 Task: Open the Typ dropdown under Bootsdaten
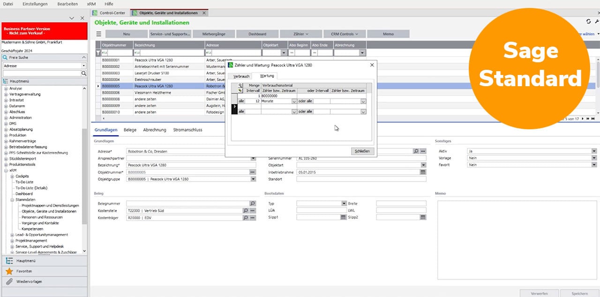pos(344,204)
